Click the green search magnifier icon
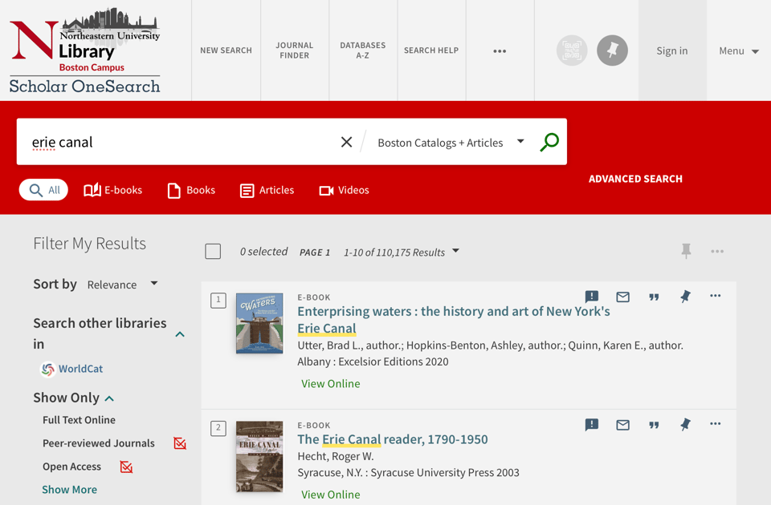Viewport: 771px width, 505px height. [x=549, y=143]
